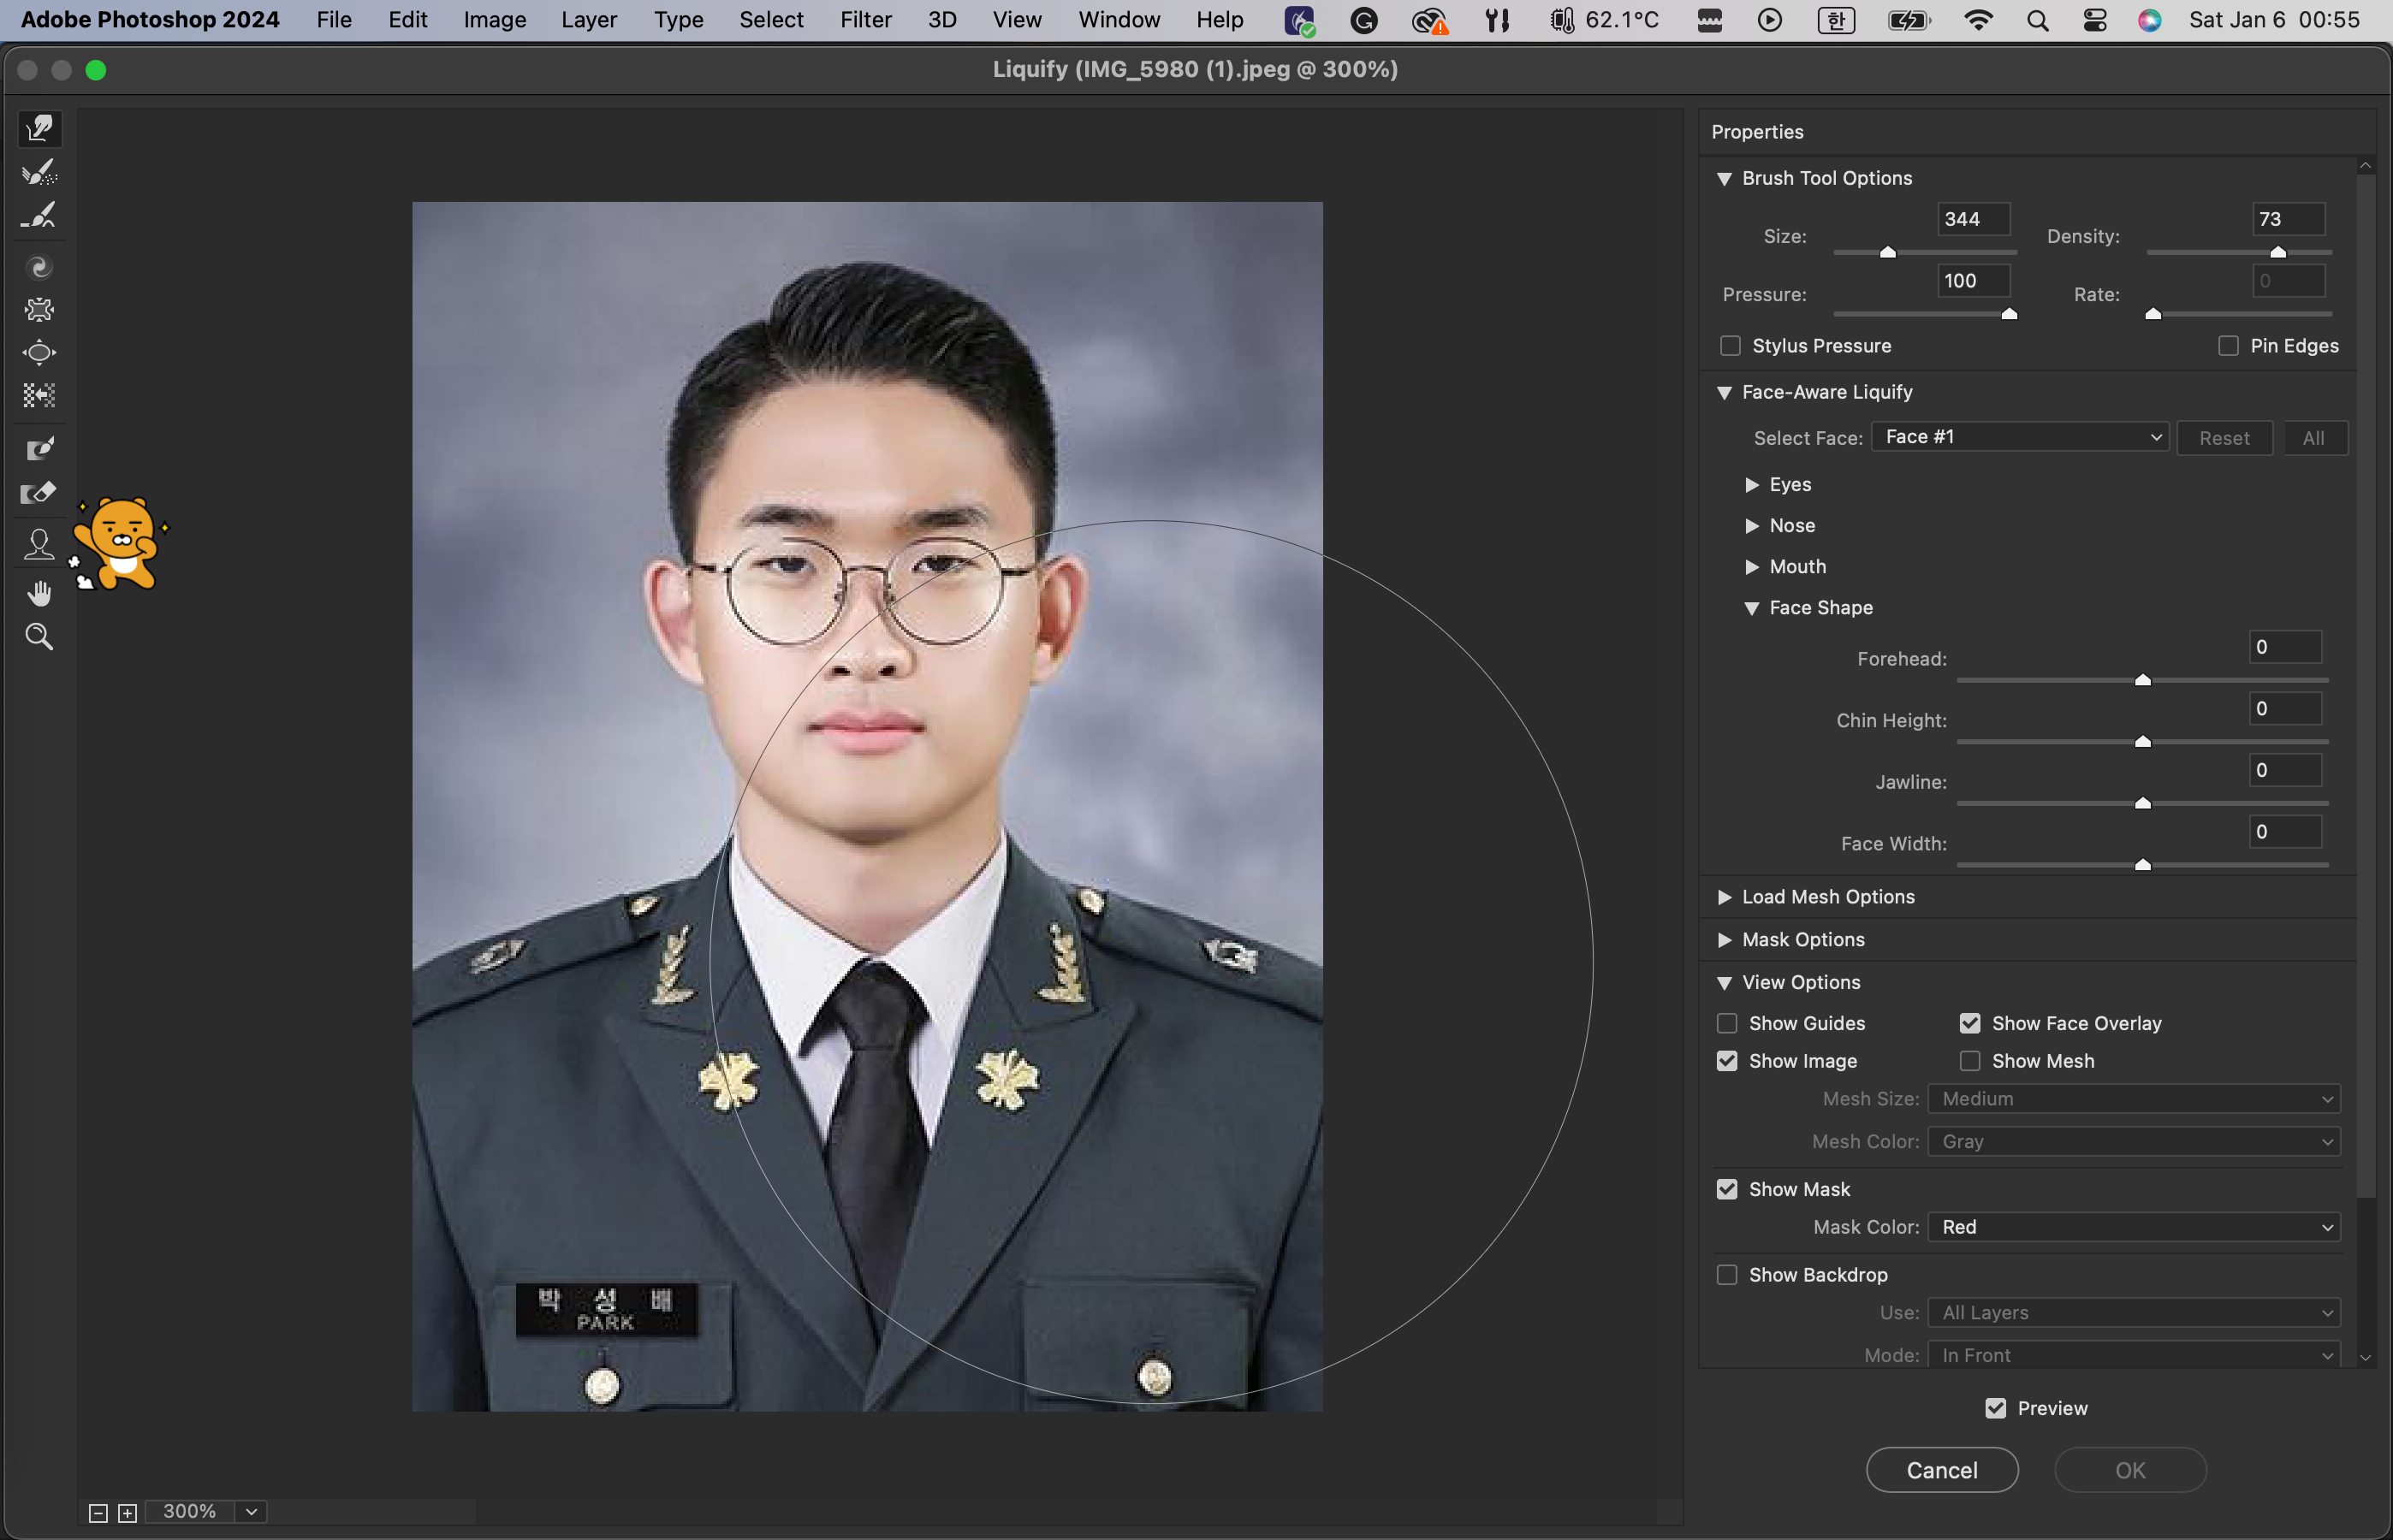Select the Pucker tool
This screenshot has height=1540, width=2393.
(39, 310)
